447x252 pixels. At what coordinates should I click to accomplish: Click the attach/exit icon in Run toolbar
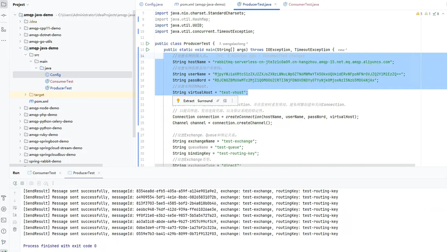[39, 183]
